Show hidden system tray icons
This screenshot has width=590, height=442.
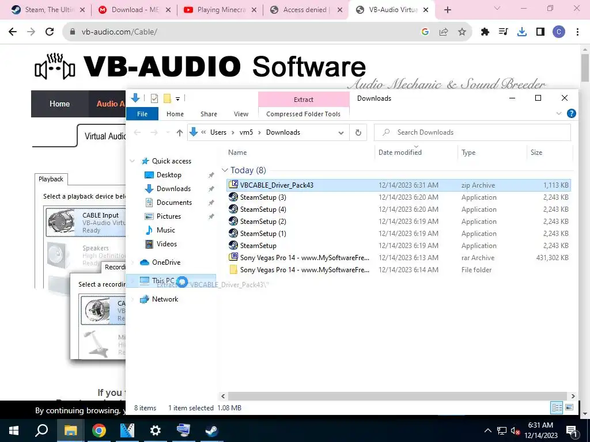click(x=487, y=430)
